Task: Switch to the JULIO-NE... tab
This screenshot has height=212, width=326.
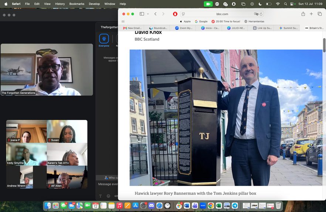Action: (235, 28)
